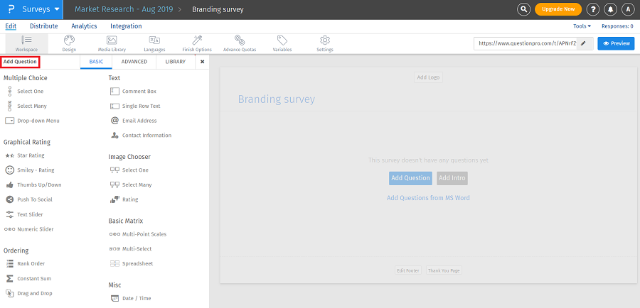
Task: Click the search magnifier icon
Action: 524,9
